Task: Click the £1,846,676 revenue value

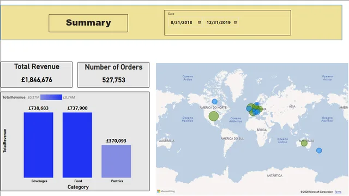Action: click(37, 80)
